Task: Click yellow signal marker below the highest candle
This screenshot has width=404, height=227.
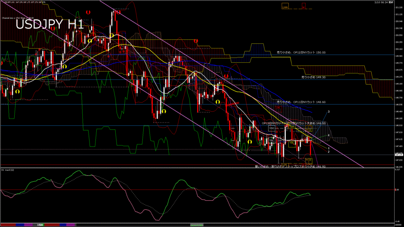Action: click(x=112, y=35)
